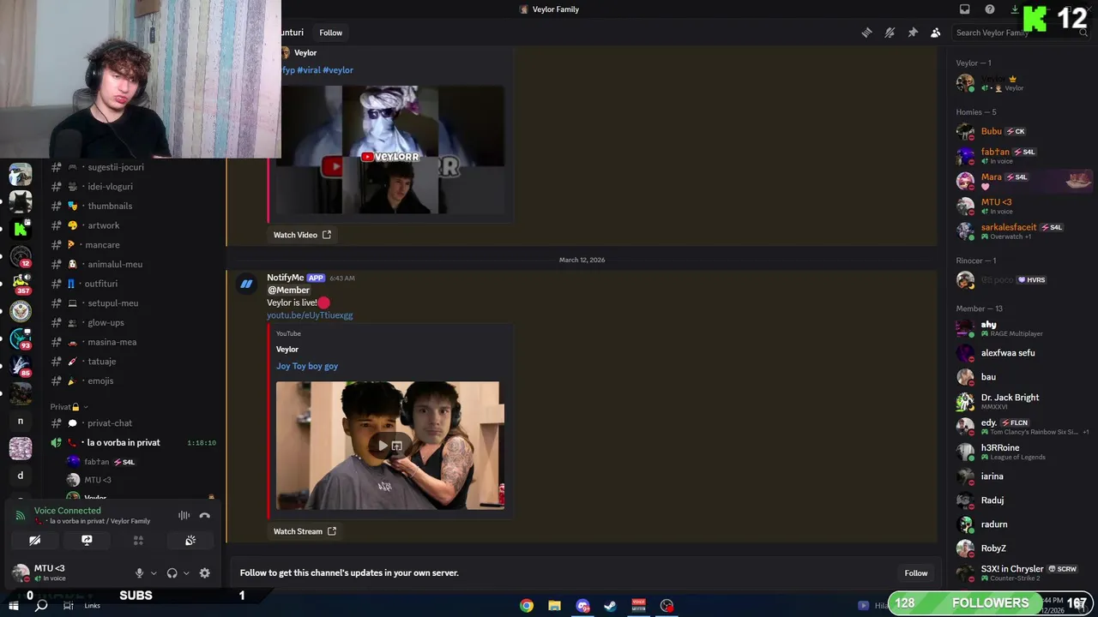Image resolution: width=1098 pixels, height=617 pixels.
Task: Open input device options arrow beside microphone
Action: (154, 573)
